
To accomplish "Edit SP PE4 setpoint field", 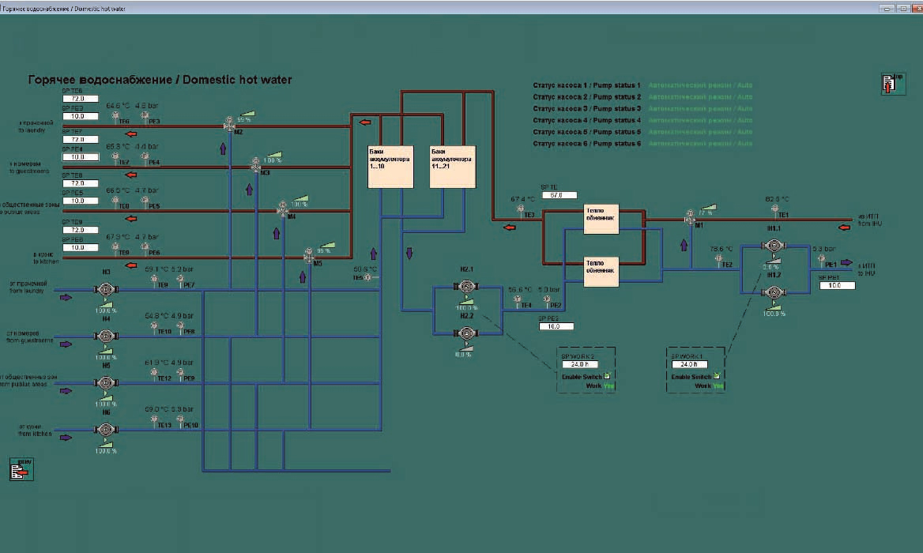I will (81, 157).
